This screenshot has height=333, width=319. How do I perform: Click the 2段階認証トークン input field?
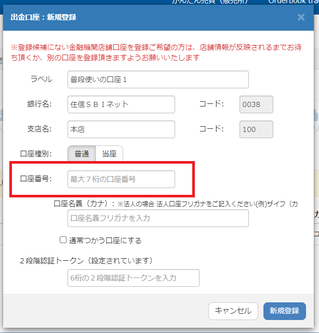tap(134, 278)
